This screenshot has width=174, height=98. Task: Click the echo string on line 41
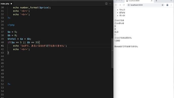(43, 46)
